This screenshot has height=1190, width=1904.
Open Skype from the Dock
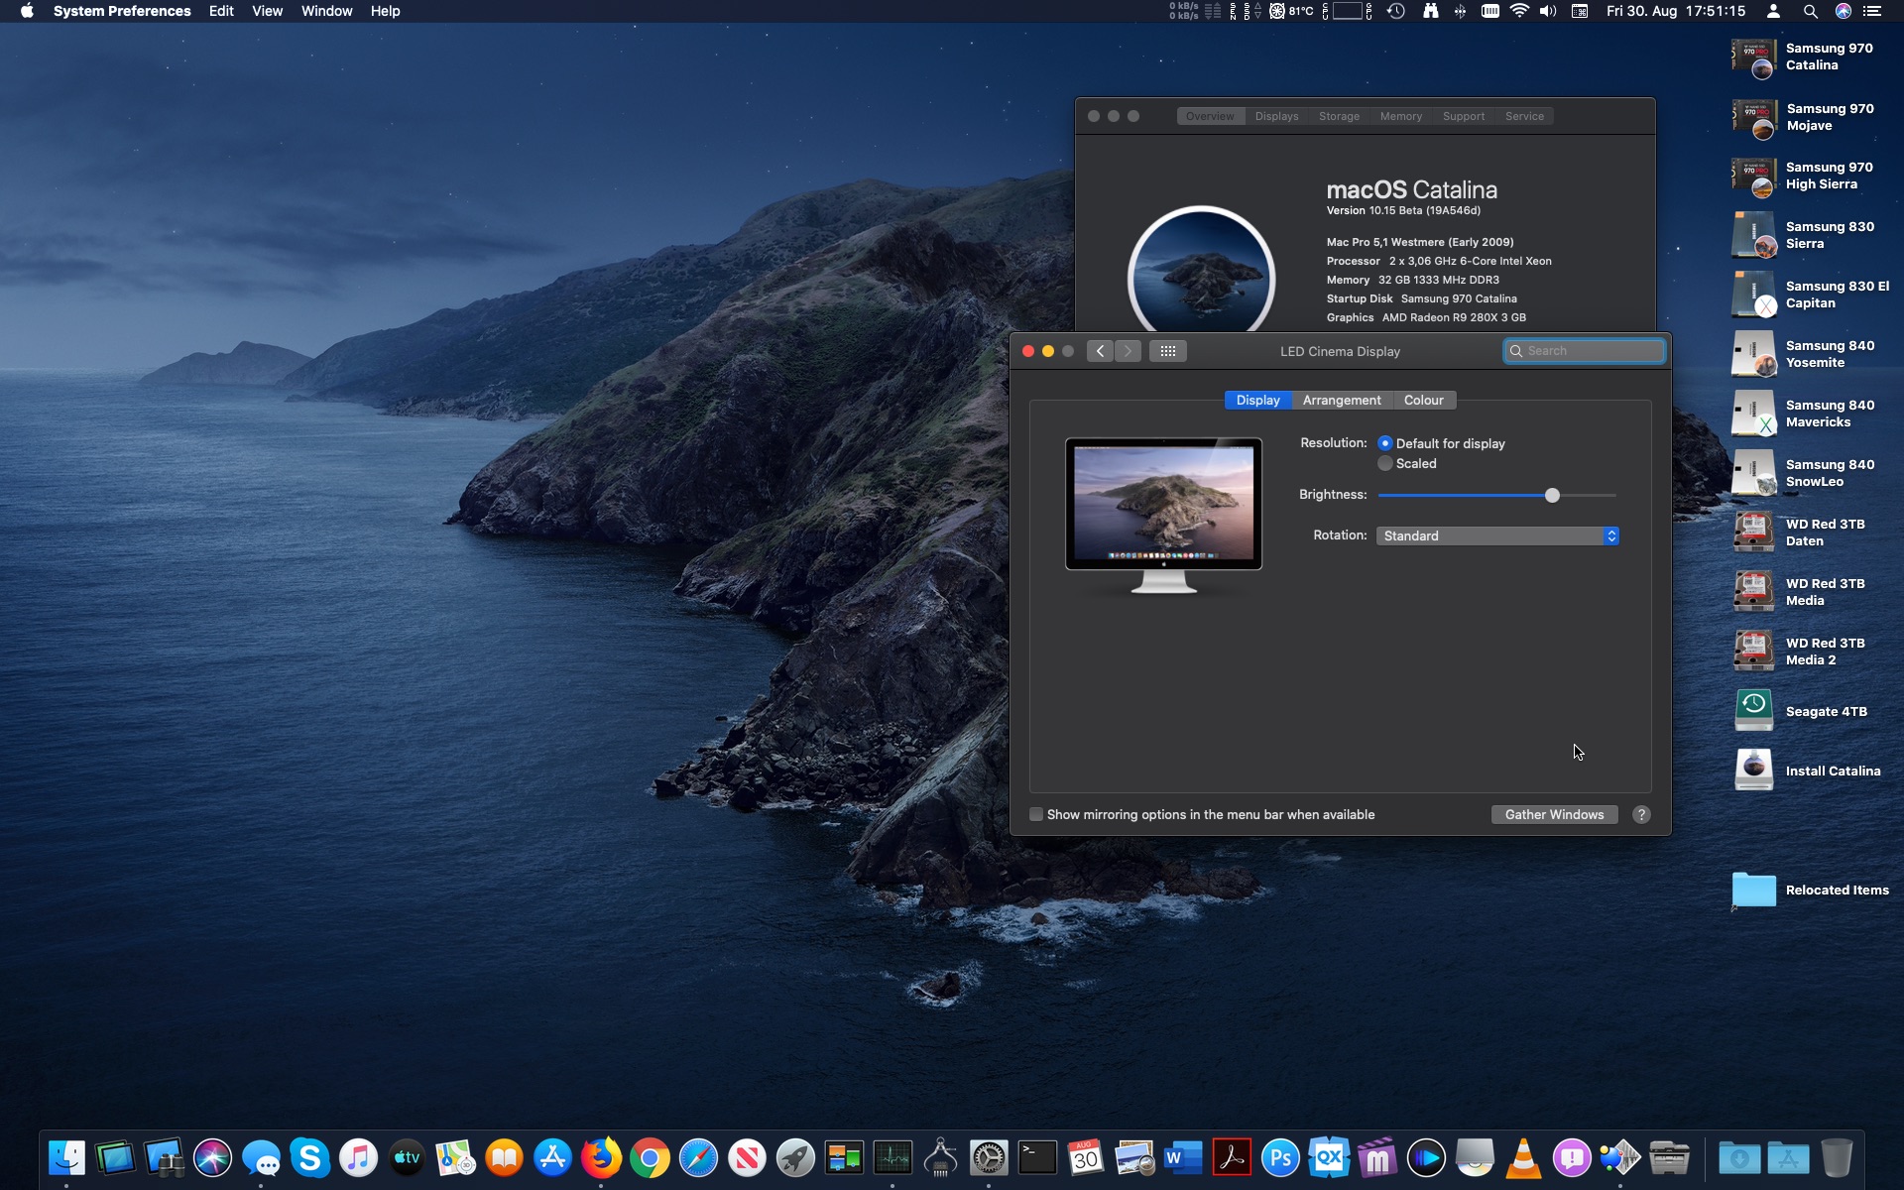click(x=309, y=1157)
